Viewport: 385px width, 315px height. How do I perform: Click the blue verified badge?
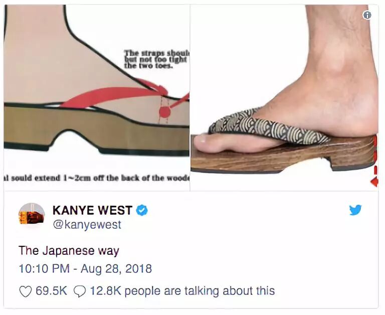tap(142, 211)
